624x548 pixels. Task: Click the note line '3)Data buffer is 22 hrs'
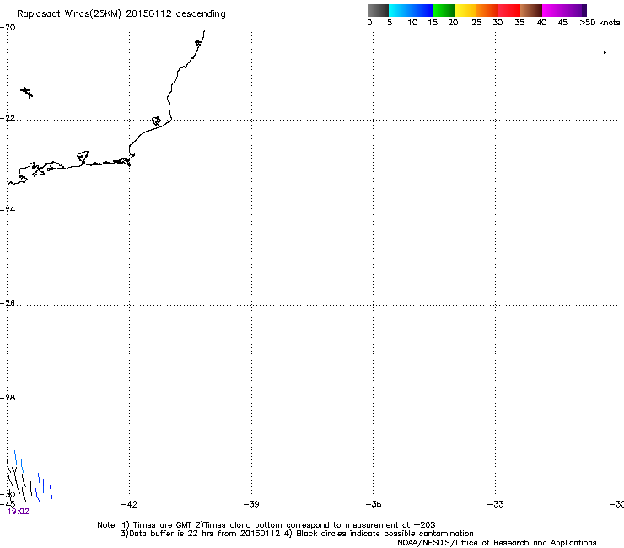[297, 534]
